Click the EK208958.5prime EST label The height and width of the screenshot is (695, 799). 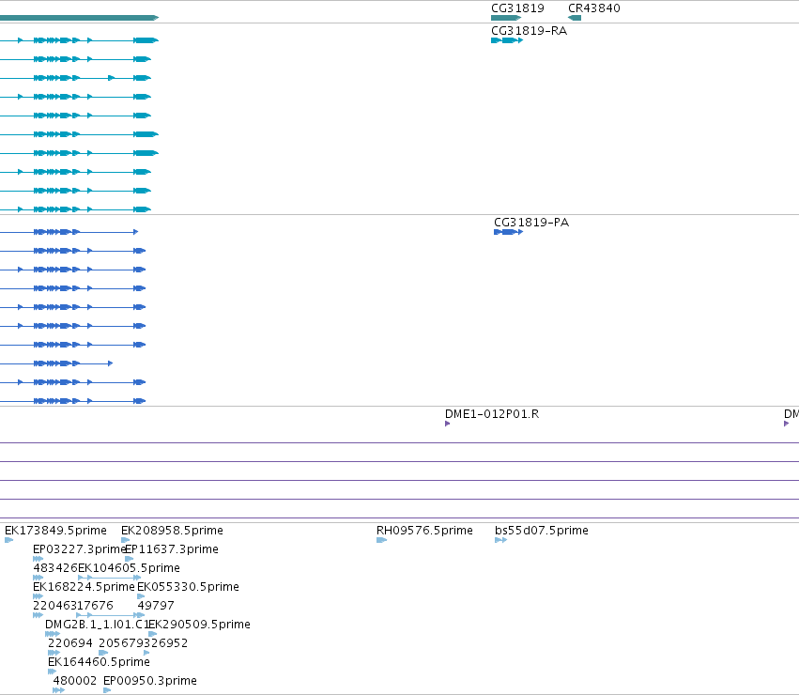(172, 531)
